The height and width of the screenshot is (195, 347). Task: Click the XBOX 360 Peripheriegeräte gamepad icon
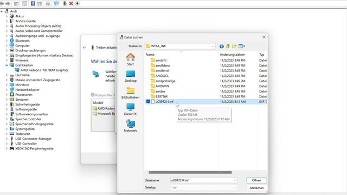tap(12, 148)
